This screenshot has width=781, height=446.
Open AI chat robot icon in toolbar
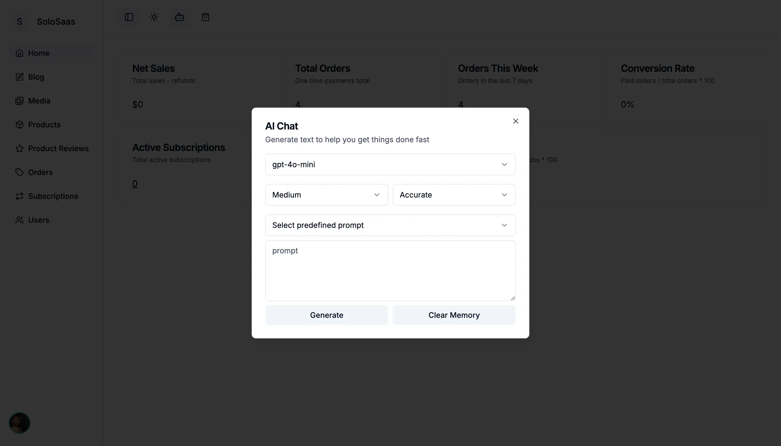coord(180,17)
